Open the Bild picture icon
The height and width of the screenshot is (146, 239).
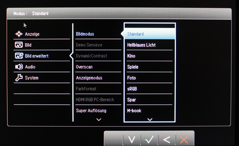click(x=19, y=45)
